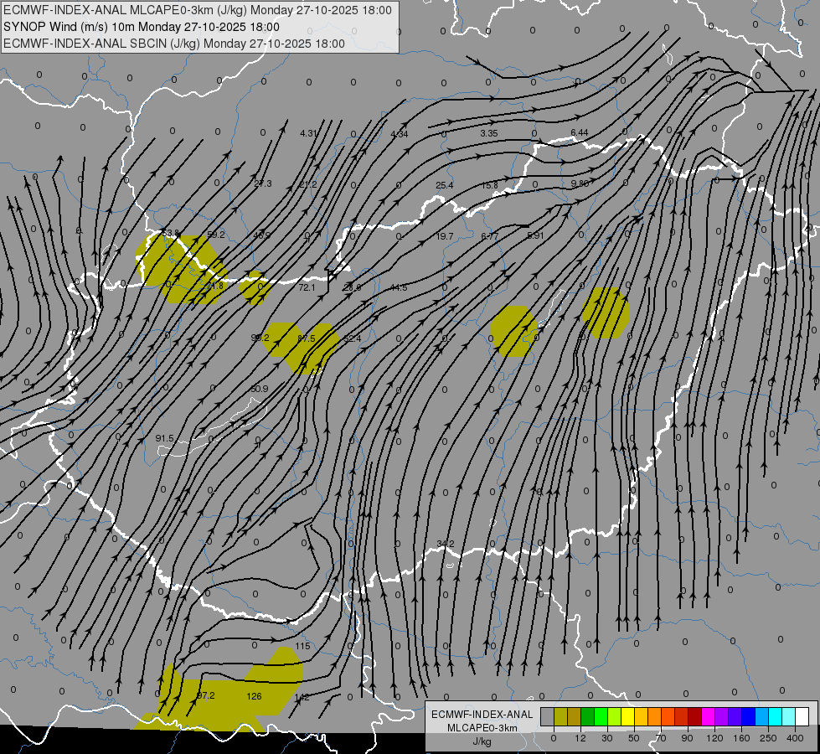Screen dimensions: 820x754
Task: Click the map value 21.2
Action: pyautogui.click(x=308, y=184)
